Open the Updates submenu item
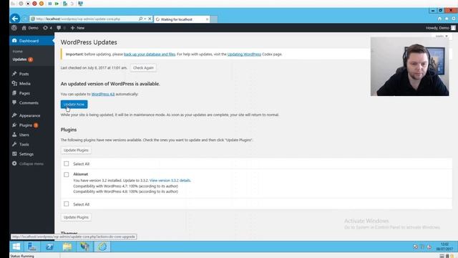This screenshot has width=458, height=258. pos(22,59)
